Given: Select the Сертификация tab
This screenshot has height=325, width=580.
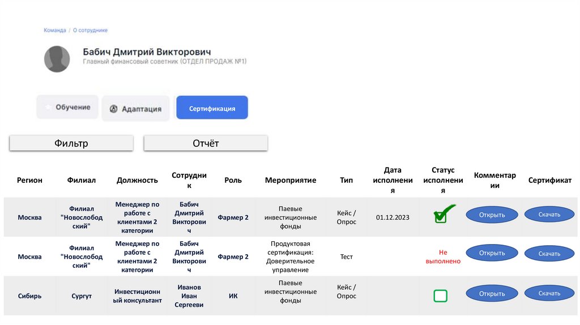Looking at the screenshot, I should coord(212,108).
